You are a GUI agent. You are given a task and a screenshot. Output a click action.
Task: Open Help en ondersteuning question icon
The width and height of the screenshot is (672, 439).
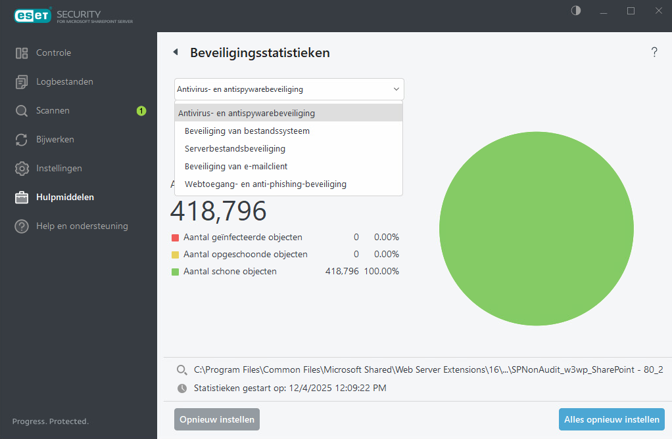click(x=22, y=226)
